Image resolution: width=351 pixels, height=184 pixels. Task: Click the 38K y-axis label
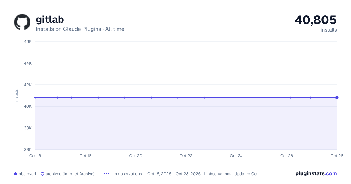(28, 128)
